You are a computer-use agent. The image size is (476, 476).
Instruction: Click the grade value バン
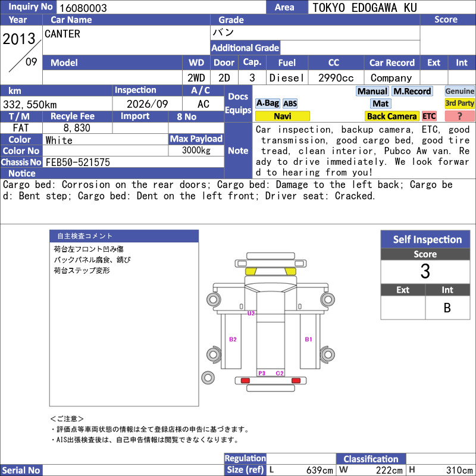tap(223, 33)
